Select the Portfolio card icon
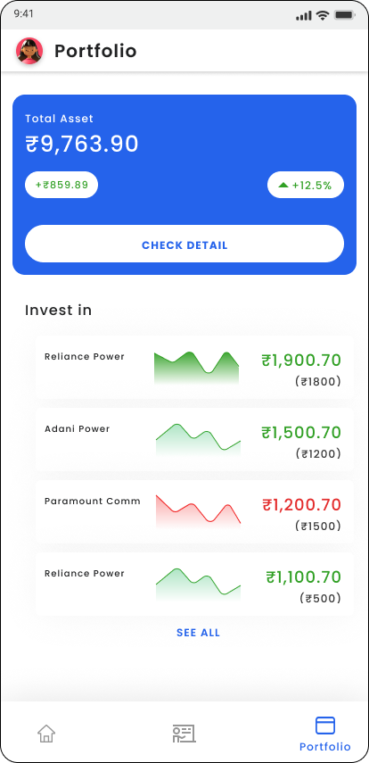 pyautogui.click(x=325, y=725)
